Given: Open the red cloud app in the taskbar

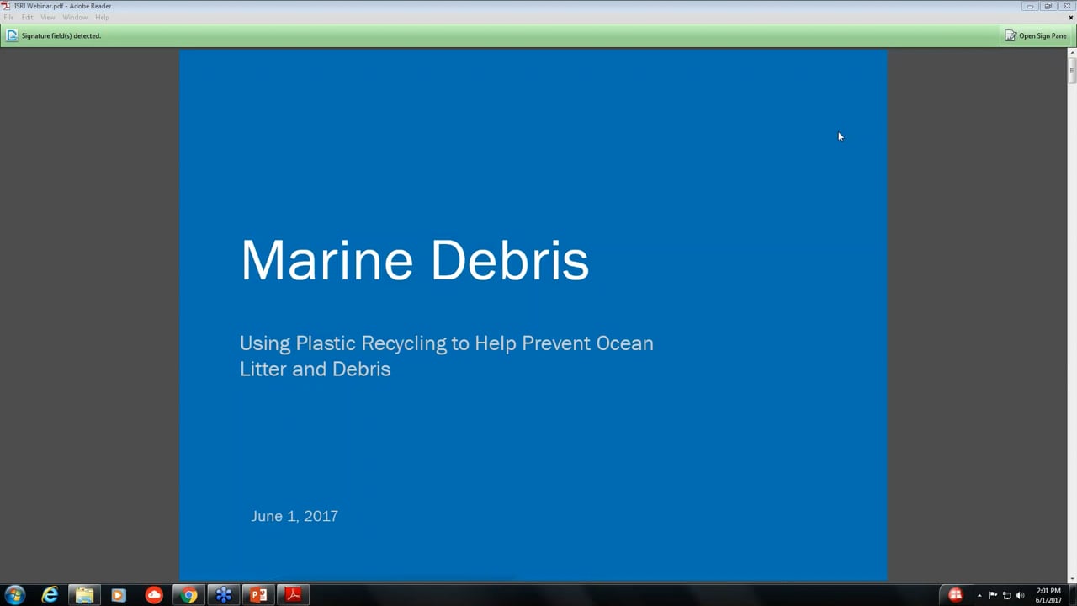Looking at the screenshot, I should click(154, 595).
